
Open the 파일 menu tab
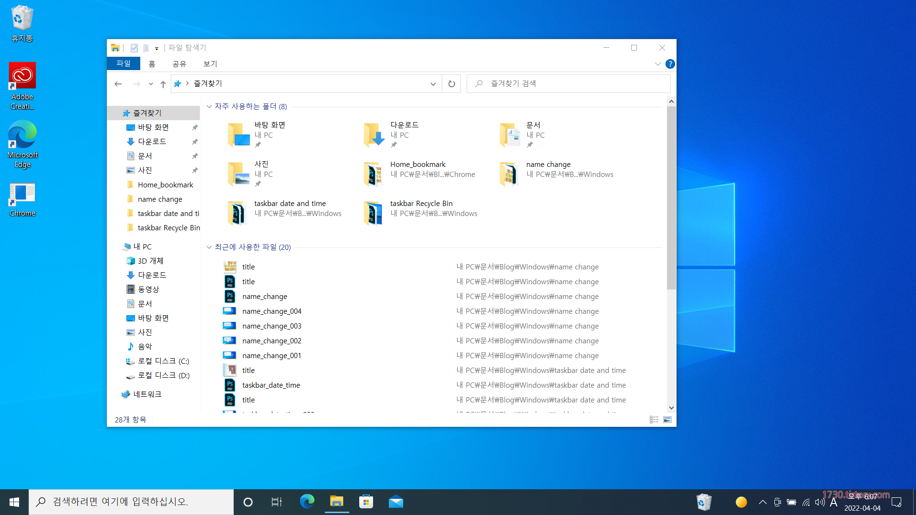123,63
